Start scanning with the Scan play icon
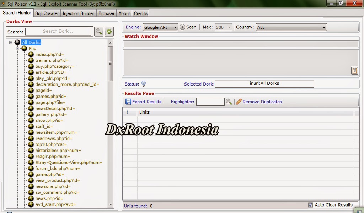The height and width of the screenshot is (213, 364). pyautogui.click(x=181, y=27)
